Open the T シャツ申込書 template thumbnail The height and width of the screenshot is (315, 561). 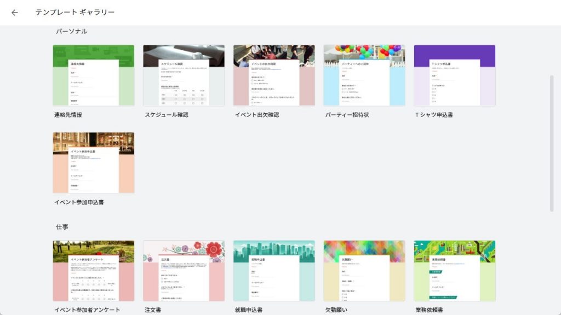tap(455, 75)
